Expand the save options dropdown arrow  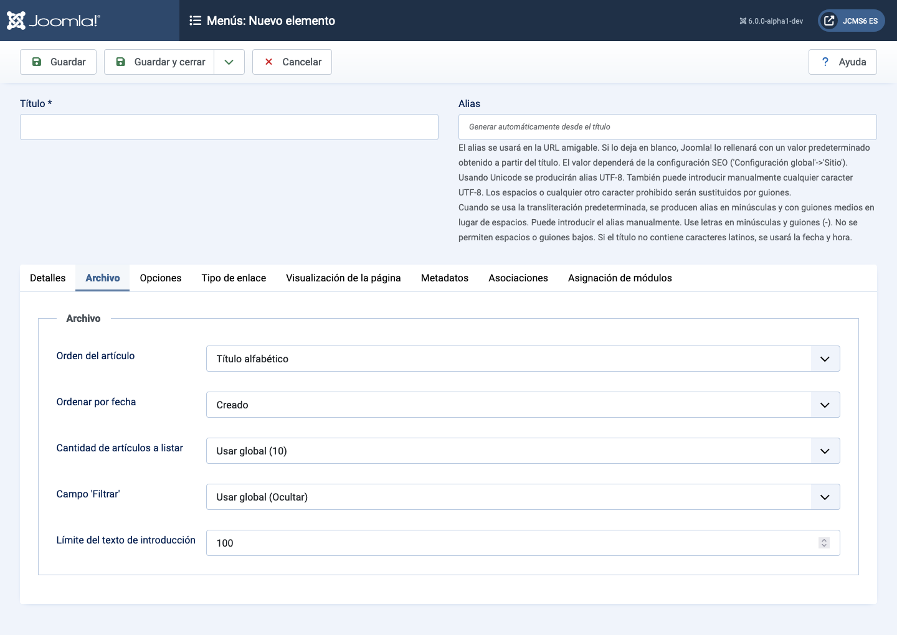coord(229,62)
